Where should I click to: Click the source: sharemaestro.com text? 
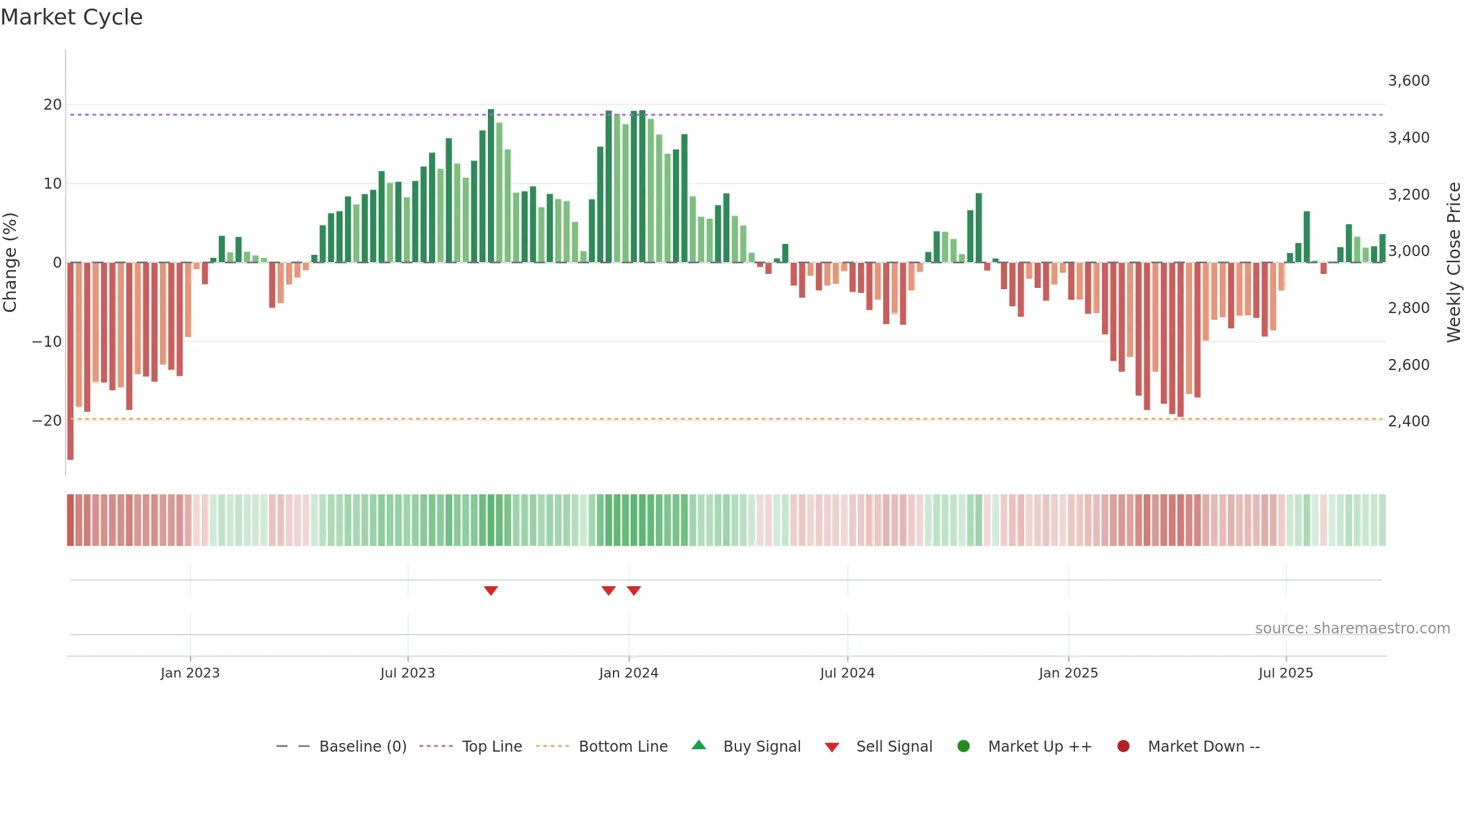click(x=1353, y=629)
